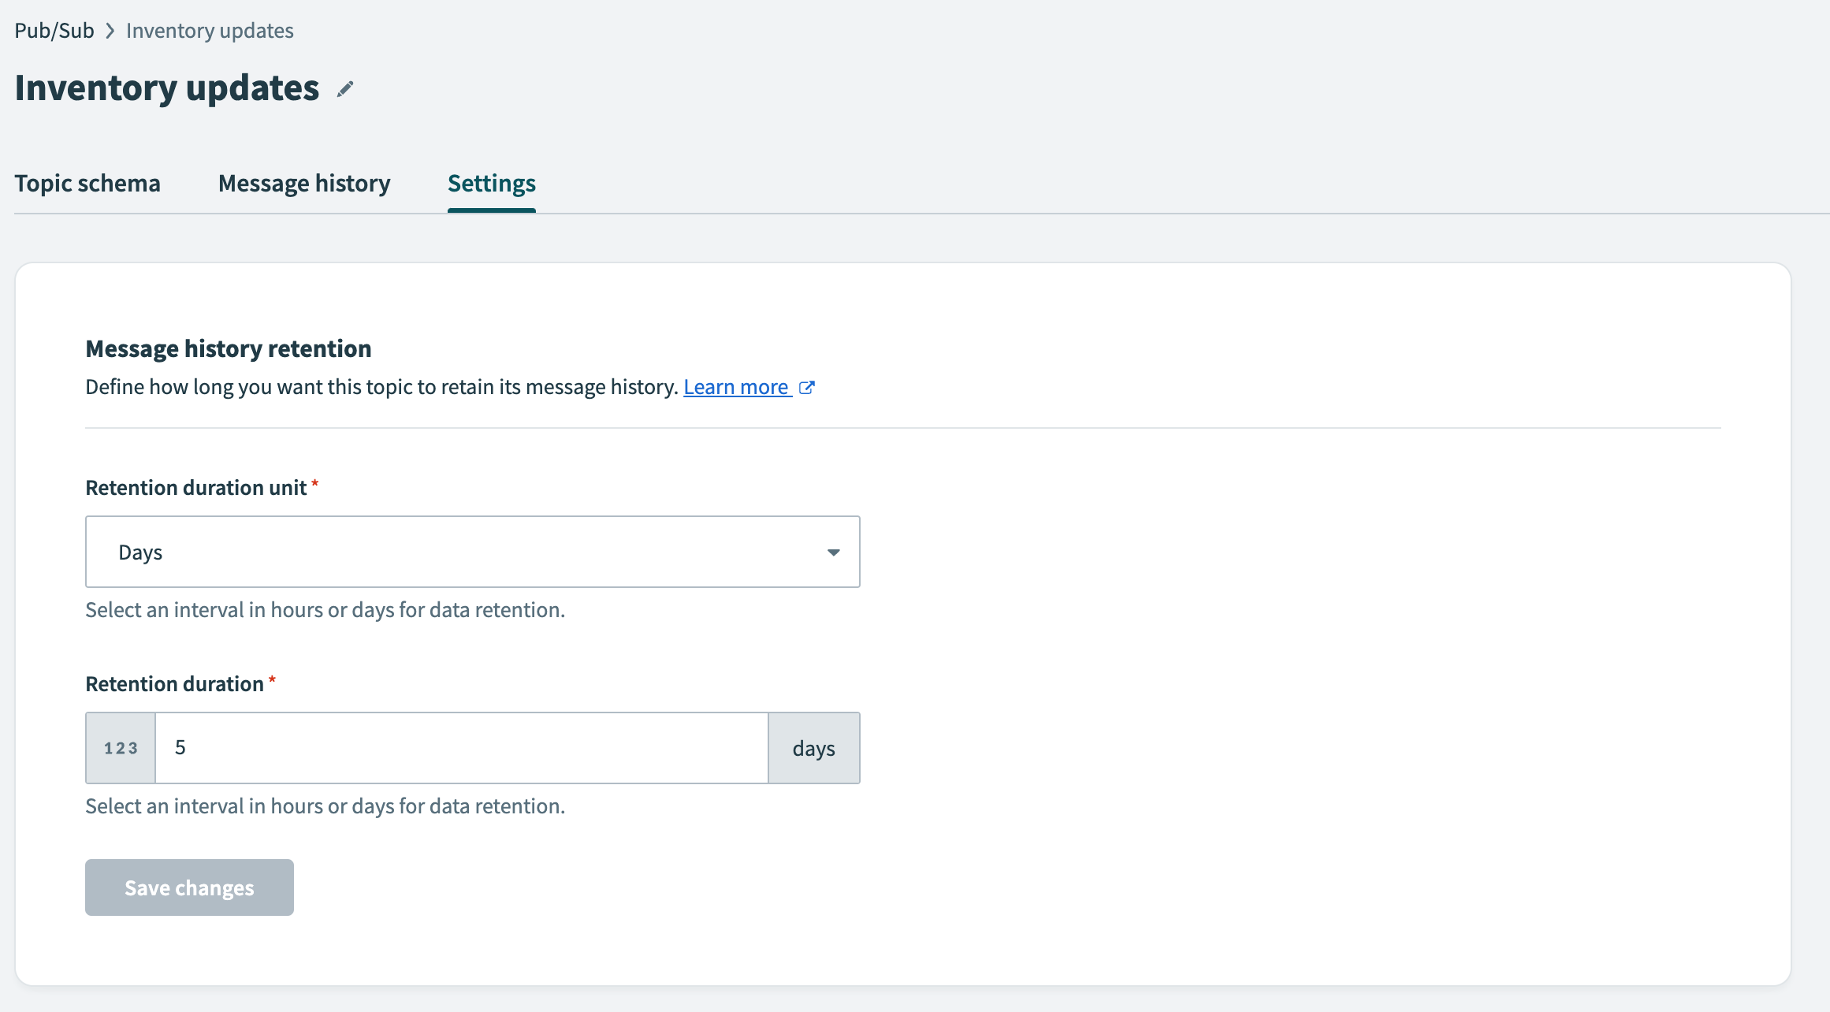The height and width of the screenshot is (1012, 1830).
Task: Click the breadcrumb chevron after Pub/Sub
Action: [110, 31]
